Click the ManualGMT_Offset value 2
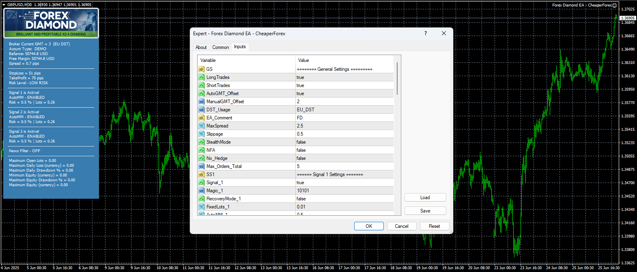 298,102
